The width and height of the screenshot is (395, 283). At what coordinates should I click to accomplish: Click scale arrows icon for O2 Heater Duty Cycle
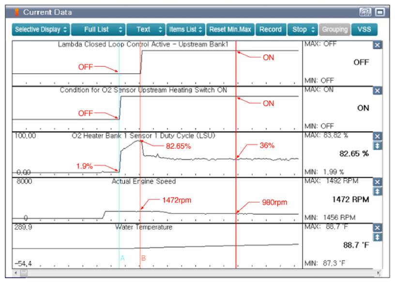point(378,145)
